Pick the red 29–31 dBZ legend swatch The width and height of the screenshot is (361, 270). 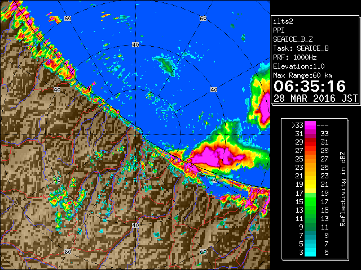pyautogui.click(x=310, y=142)
